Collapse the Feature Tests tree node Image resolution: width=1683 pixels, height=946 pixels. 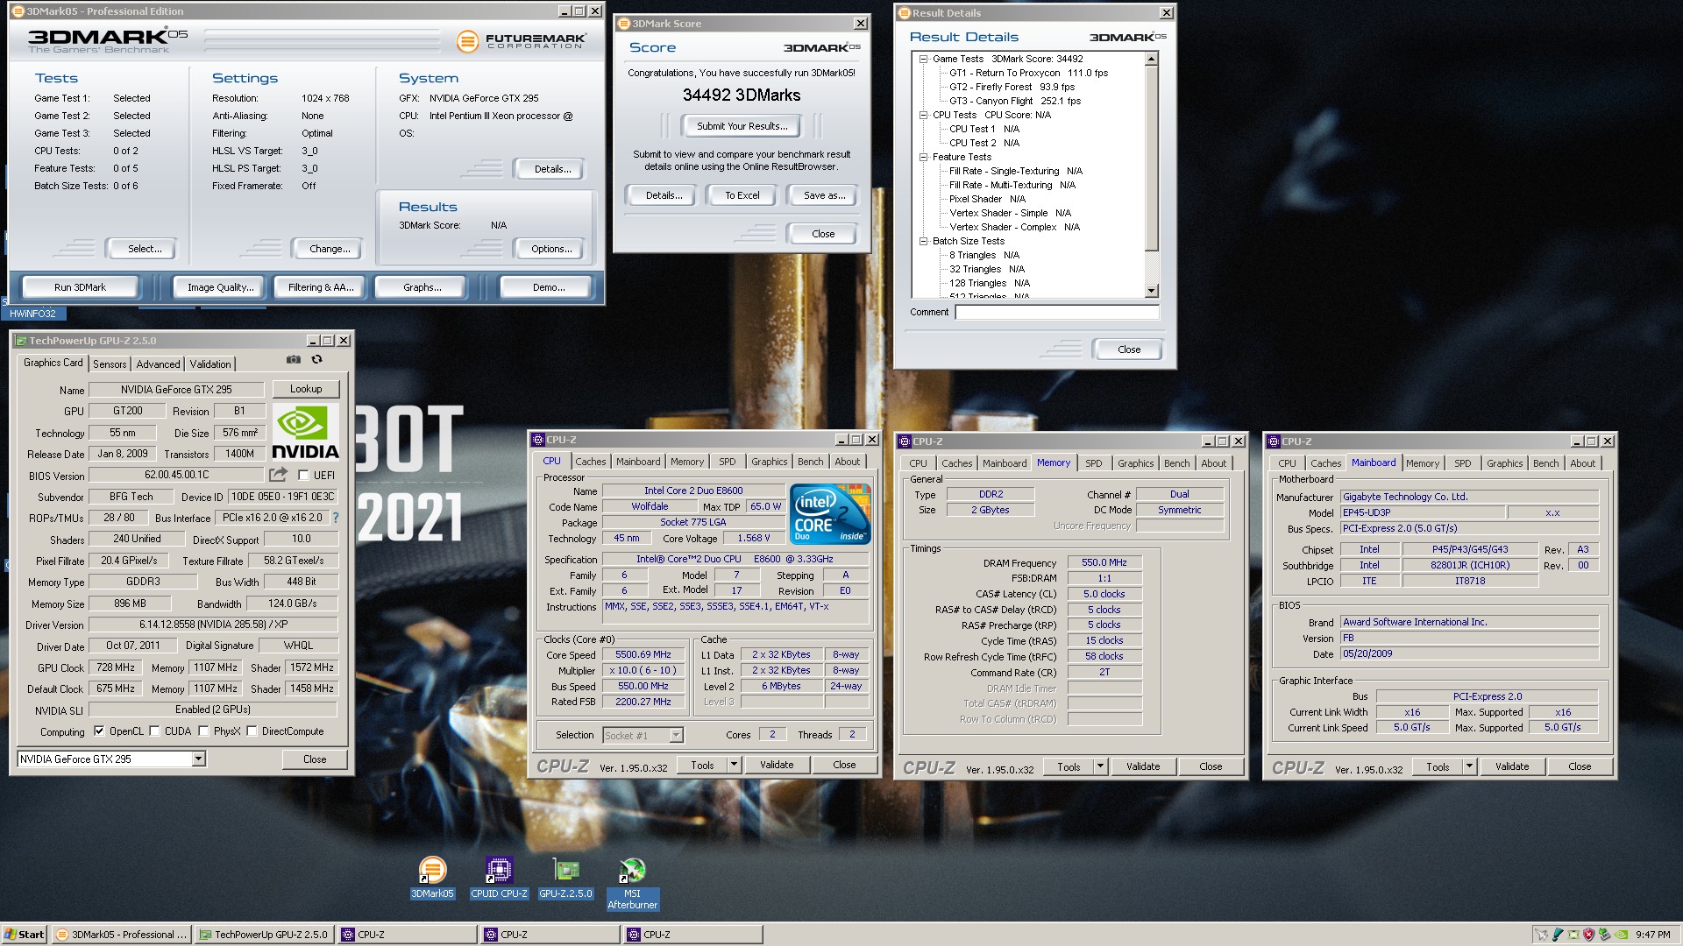(924, 157)
